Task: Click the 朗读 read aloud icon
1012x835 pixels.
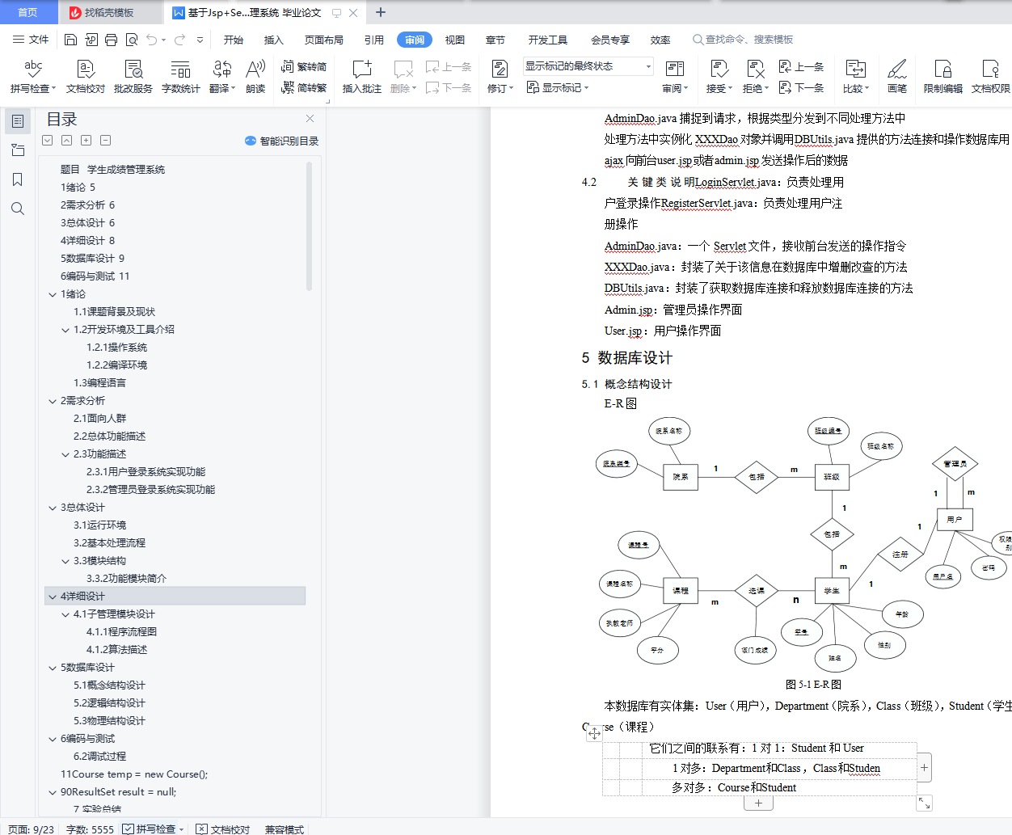Action: coord(255,77)
